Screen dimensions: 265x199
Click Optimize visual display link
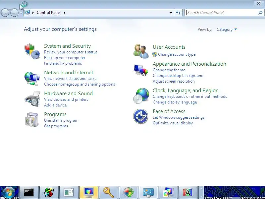(173, 123)
